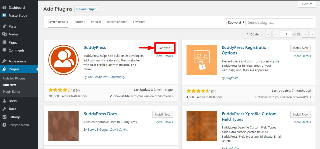This screenshot has height=149, width=320.
Task: Open the MasterStudy menu icon
Action: point(4,15)
